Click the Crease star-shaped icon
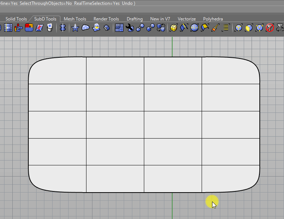 pos(75,28)
